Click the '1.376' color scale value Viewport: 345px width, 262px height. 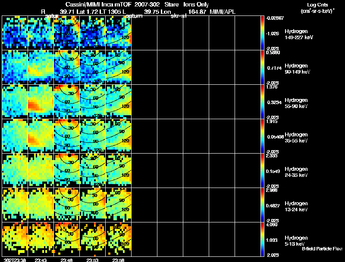[272, 87]
